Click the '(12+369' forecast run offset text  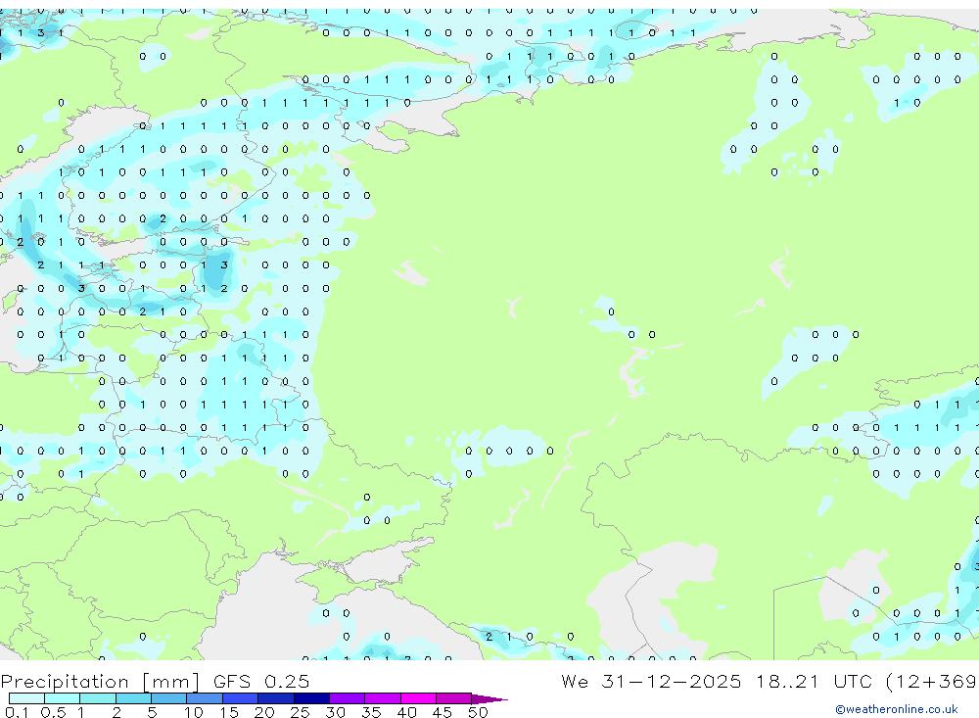931,681
